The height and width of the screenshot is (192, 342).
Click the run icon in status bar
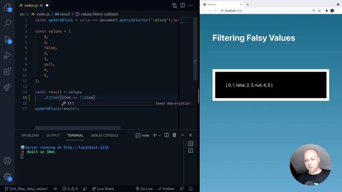[85, 189]
